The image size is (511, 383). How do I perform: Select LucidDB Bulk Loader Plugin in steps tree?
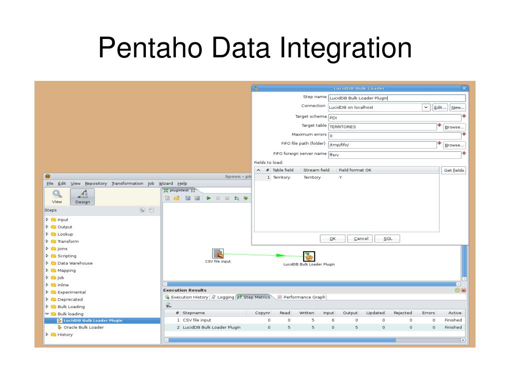pyautogui.click(x=102, y=321)
